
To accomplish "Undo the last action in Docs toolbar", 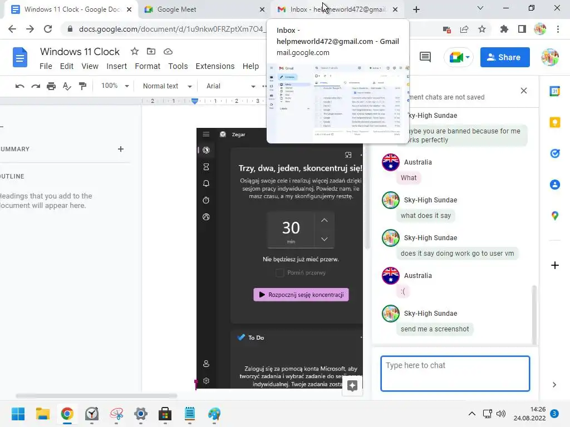I will [x=19, y=86].
